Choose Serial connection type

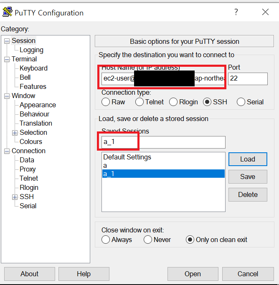pyautogui.click(x=241, y=102)
